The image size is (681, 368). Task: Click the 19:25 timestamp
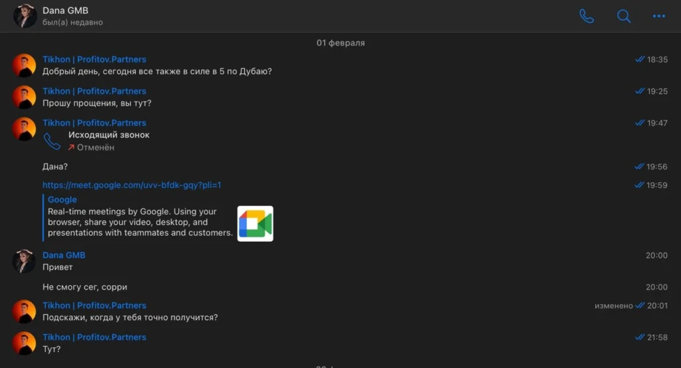click(x=657, y=91)
